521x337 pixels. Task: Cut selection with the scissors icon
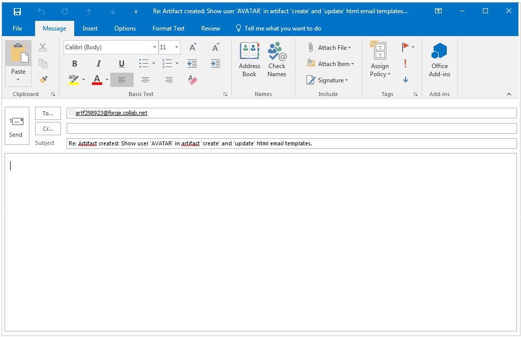[x=43, y=47]
